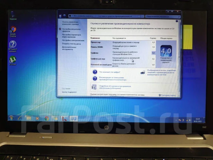Viewport: 213px width, 160px height.
Task: Click the Back arrow in Control Panel window
Action: (60, 16)
